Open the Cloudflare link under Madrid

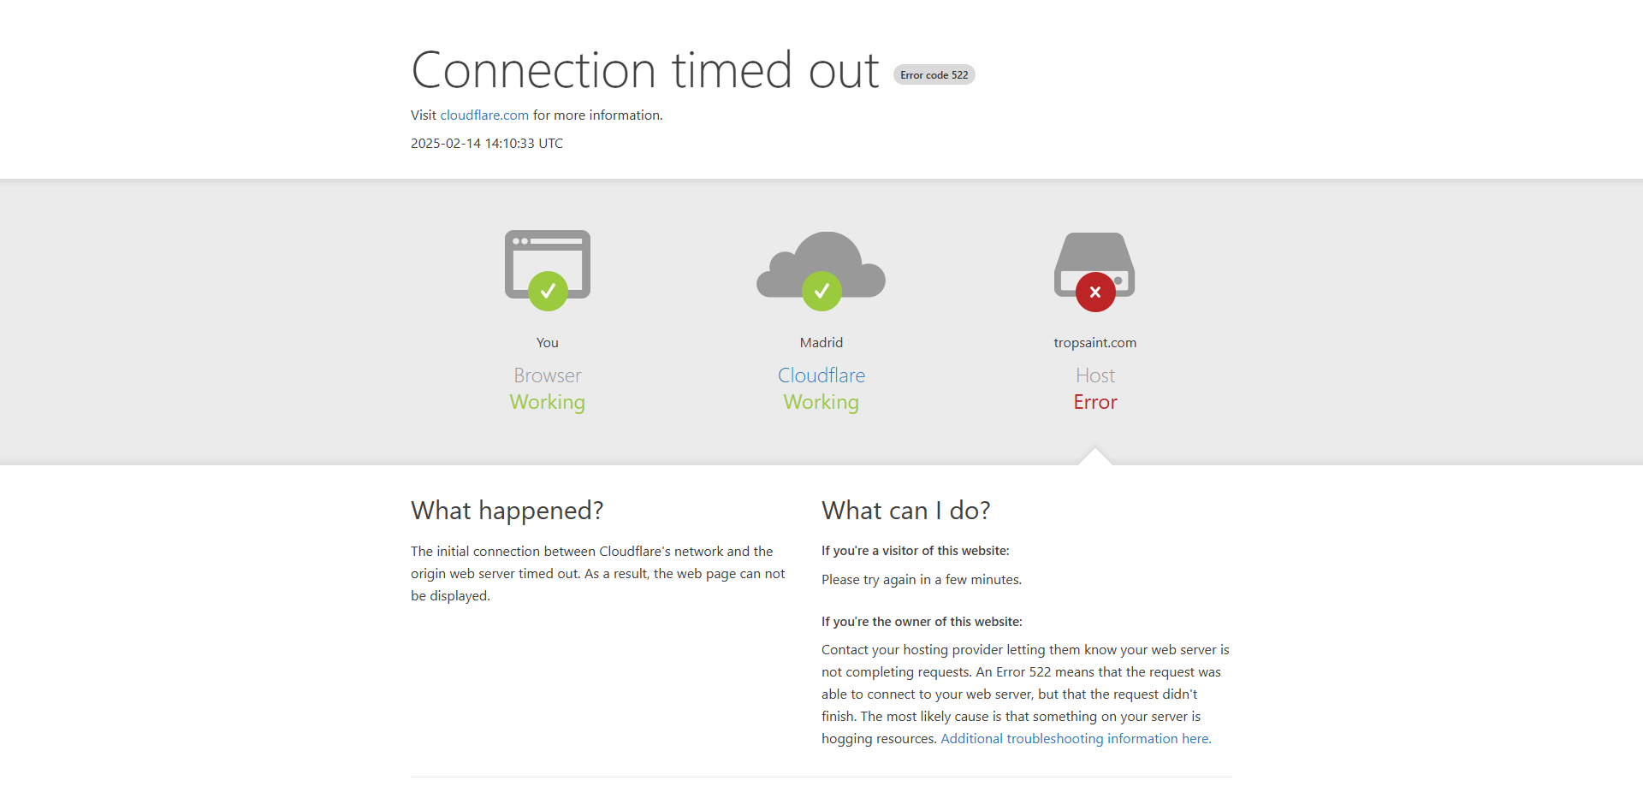point(821,375)
